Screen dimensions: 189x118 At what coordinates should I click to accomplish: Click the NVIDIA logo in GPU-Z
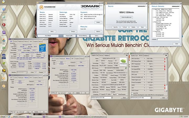[x=123, y=62]
